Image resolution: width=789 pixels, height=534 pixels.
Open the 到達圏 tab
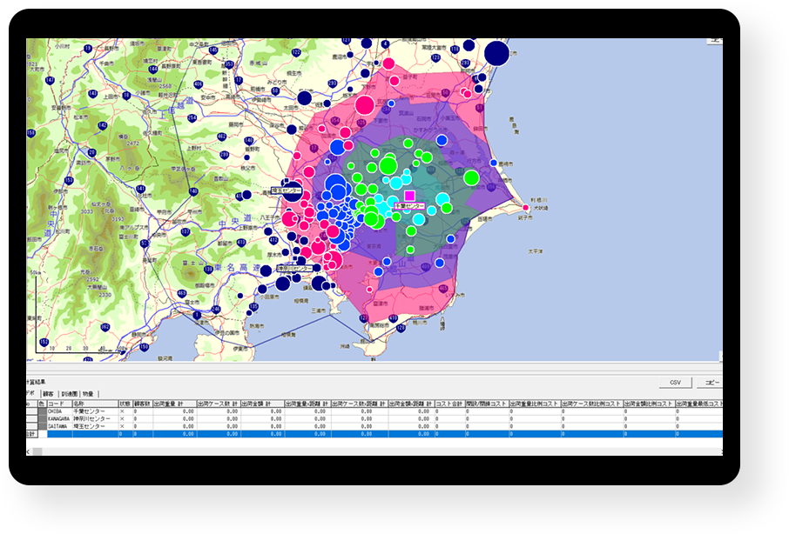[70, 394]
